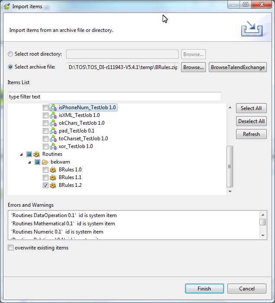Viewport: 275px width, 303px height.
Task: Click the Select All button
Action: [251, 108]
